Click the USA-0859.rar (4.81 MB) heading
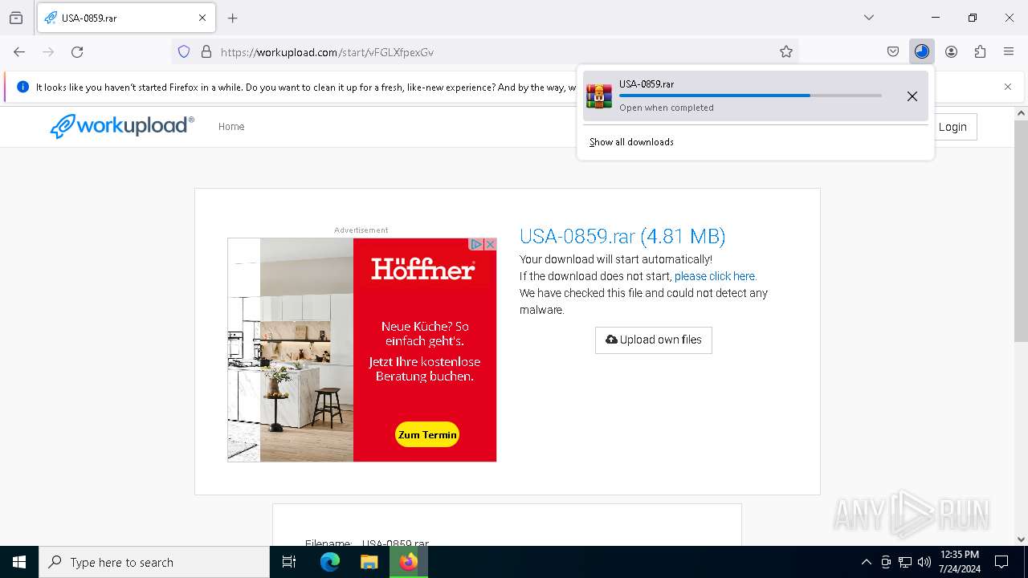 click(622, 236)
